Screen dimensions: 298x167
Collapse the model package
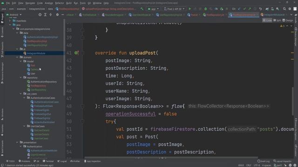pos(20,61)
